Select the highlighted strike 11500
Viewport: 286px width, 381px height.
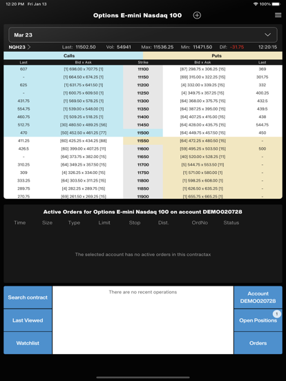(x=143, y=133)
